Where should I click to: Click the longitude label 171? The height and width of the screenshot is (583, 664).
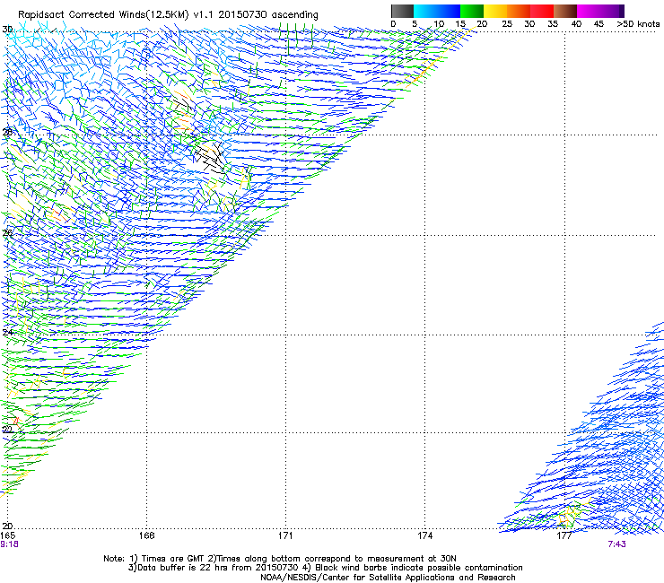tap(285, 535)
